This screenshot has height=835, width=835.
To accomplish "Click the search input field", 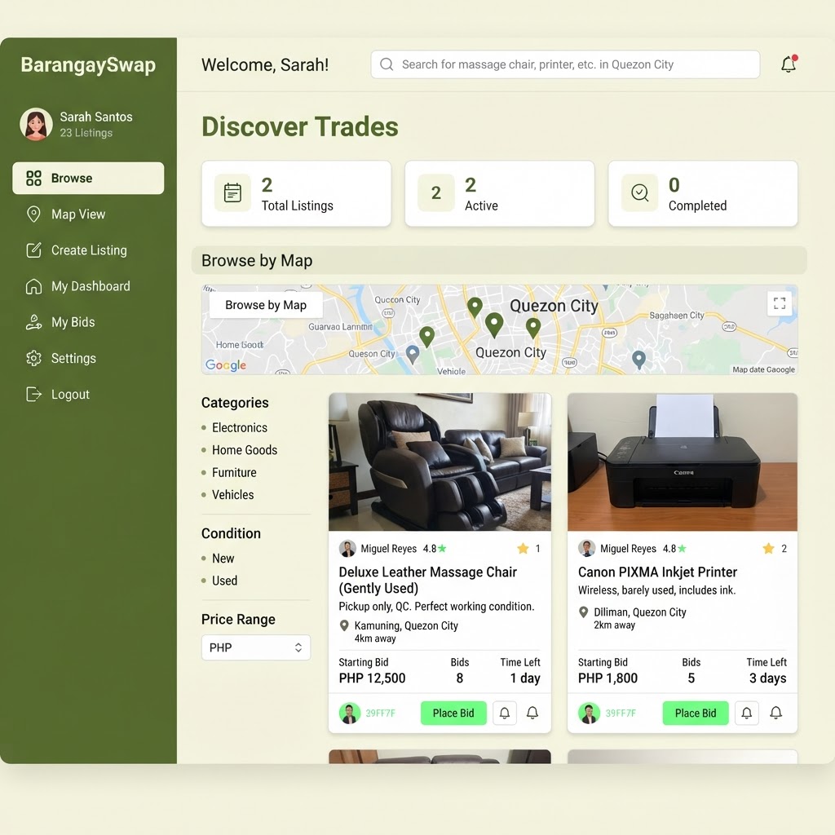I will pos(566,64).
